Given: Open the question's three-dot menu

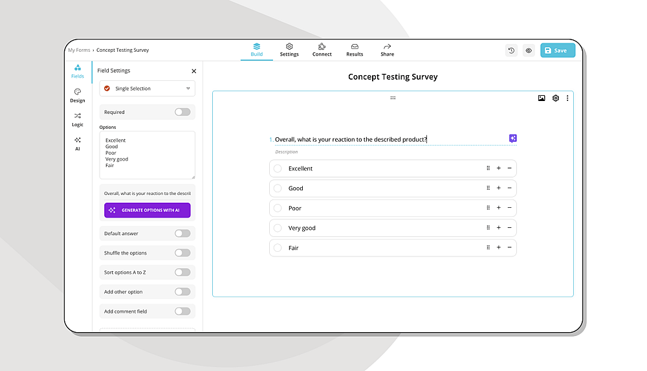Looking at the screenshot, I should click(x=567, y=98).
